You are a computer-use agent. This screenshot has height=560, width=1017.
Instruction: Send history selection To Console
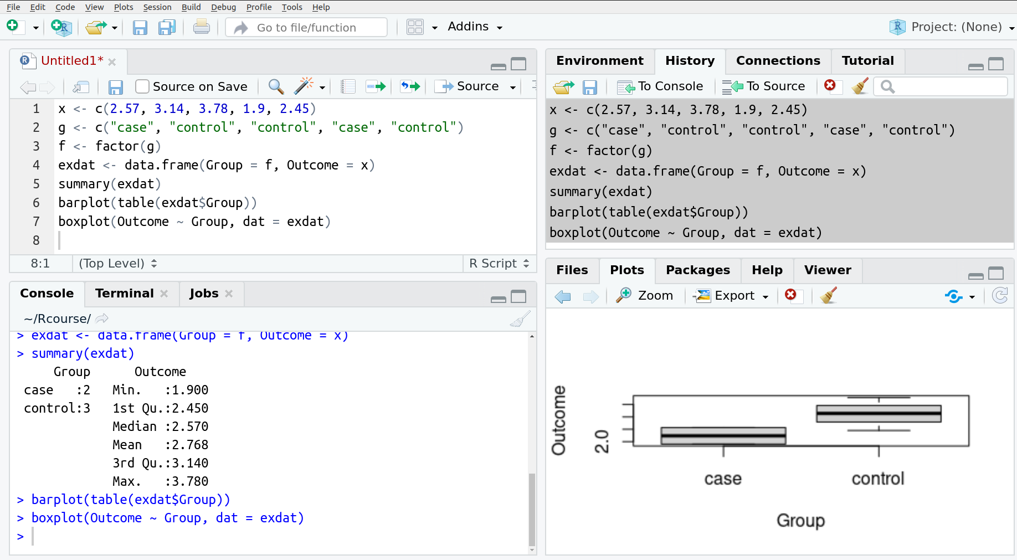pos(660,86)
